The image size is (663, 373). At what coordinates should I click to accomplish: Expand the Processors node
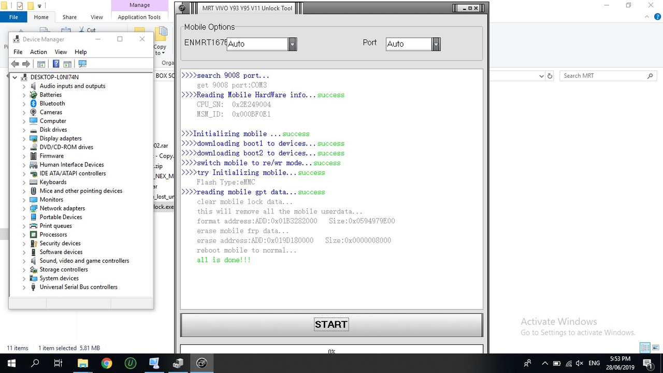[x=24, y=235]
